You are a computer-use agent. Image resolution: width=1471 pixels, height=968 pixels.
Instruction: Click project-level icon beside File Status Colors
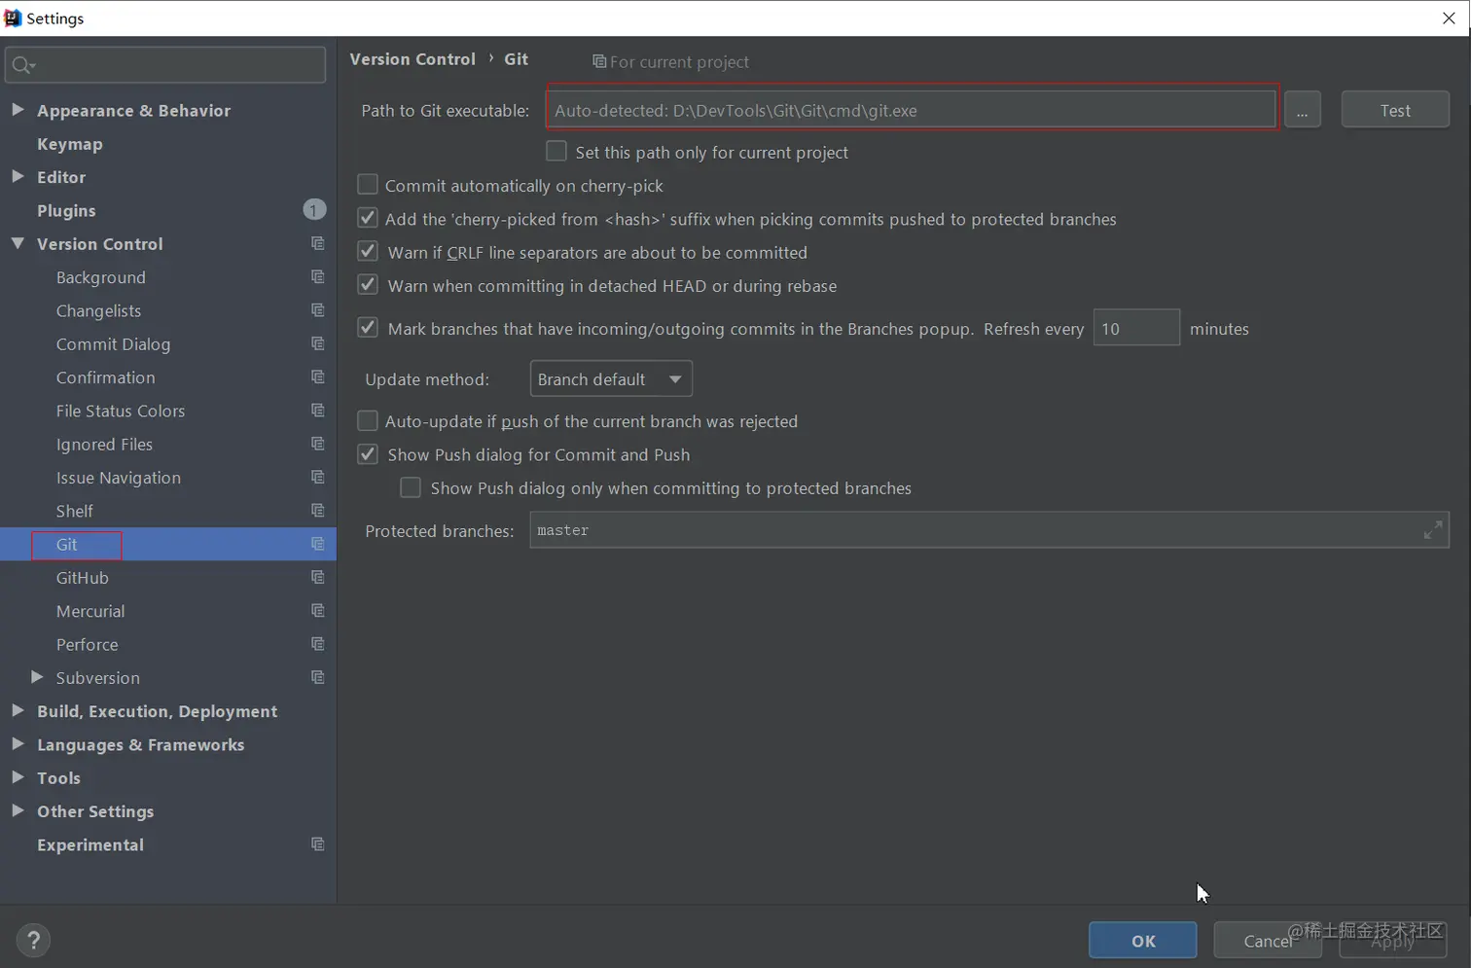317,411
